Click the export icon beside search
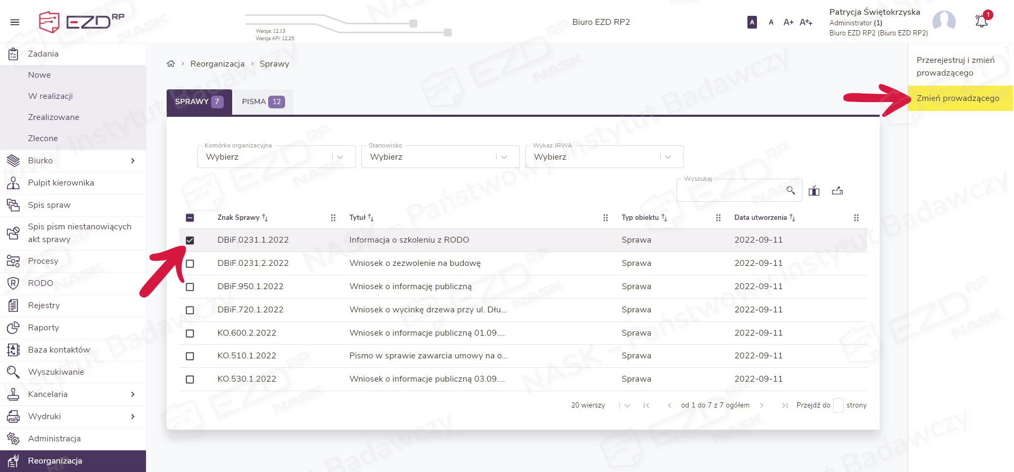 (837, 191)
